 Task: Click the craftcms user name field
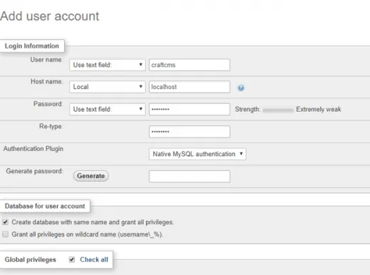click(x=189, y=65)
